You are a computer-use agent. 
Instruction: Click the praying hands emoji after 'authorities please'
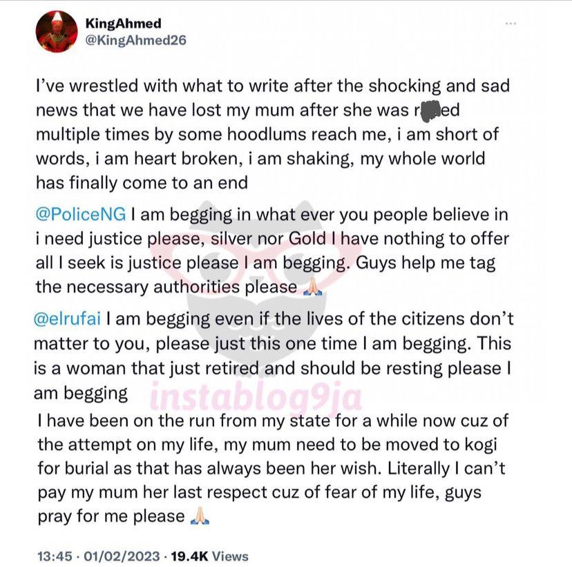pyautogui.click(x=313, y=287)
